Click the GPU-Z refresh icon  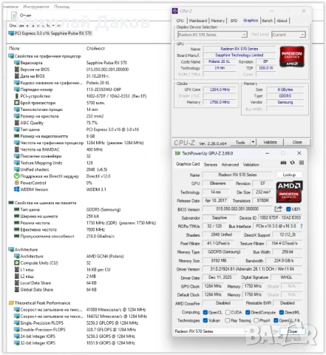(293, 163)
